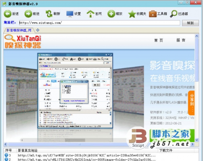Image resolution: width=203 pixels, height=161 pixels.
Task: Open the 首页 page link
Action: [x=159, y=40]
